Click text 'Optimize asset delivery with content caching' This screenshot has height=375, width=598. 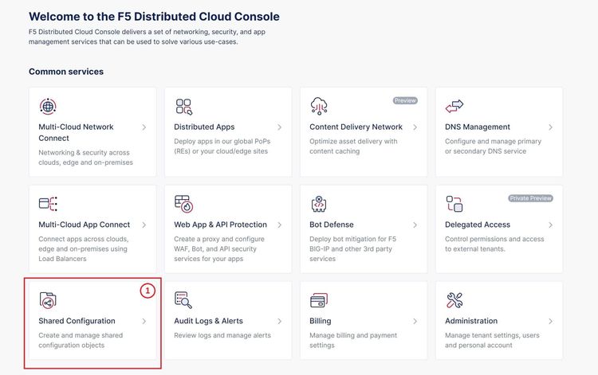[353, 146]
